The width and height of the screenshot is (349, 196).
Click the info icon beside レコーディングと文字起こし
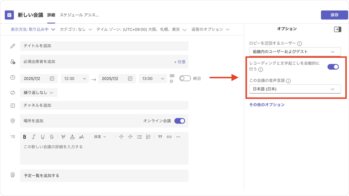pyautogui.click(x=261, y=69)
